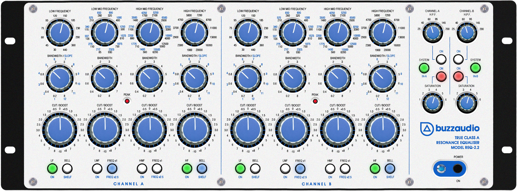Toggle Channel B white H.P.F. ON button
This screenshot has width=517, height=191.
(x=458, y=59)
